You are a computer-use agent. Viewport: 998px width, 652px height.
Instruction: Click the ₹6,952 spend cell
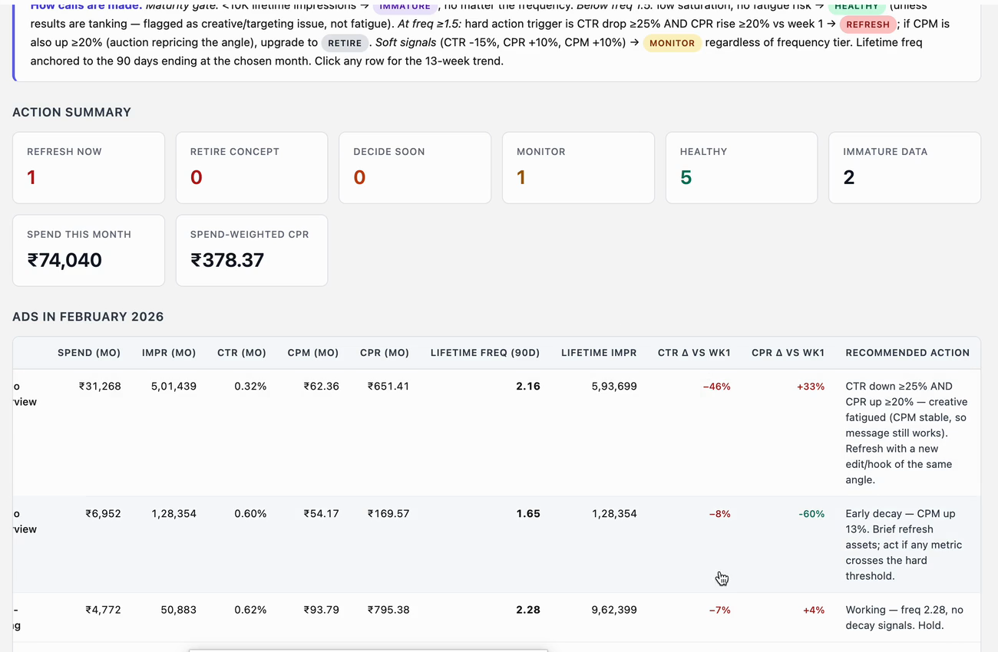(x=103, y=513)
